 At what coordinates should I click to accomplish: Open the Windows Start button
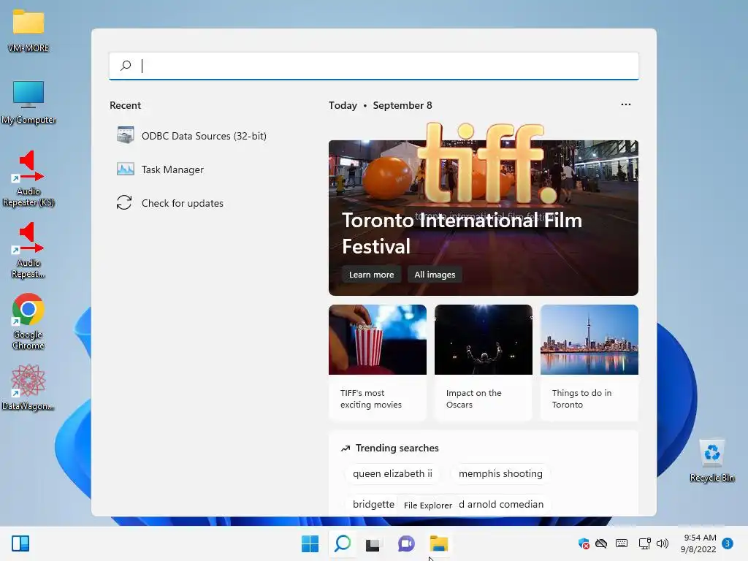[310, 543]
